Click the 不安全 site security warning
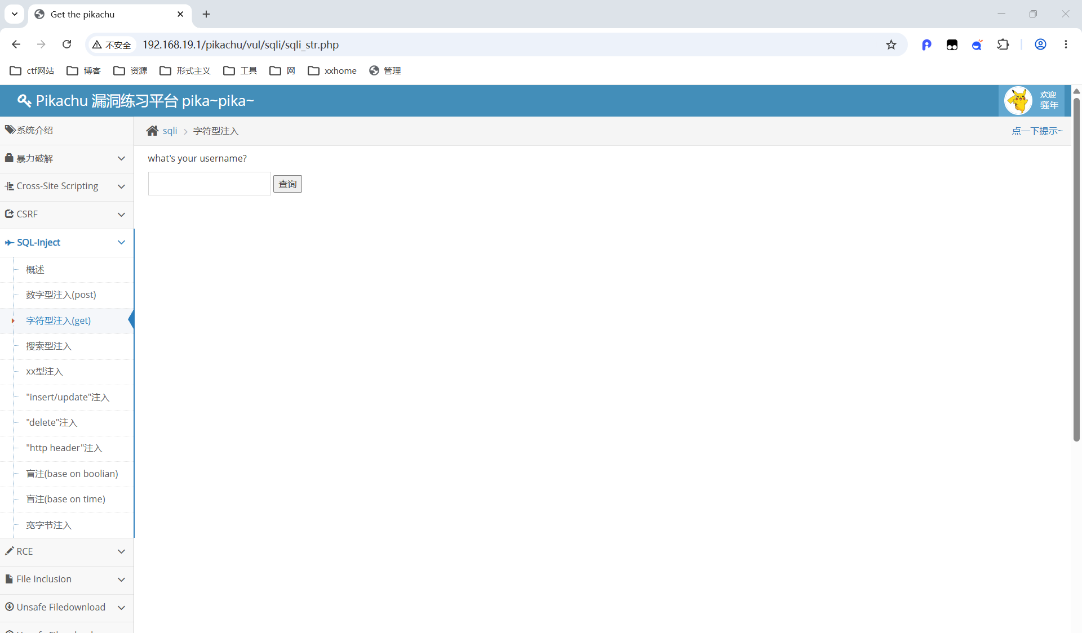Image resolution: width=1082 pixels, height=633 pixels. (112, 44)
